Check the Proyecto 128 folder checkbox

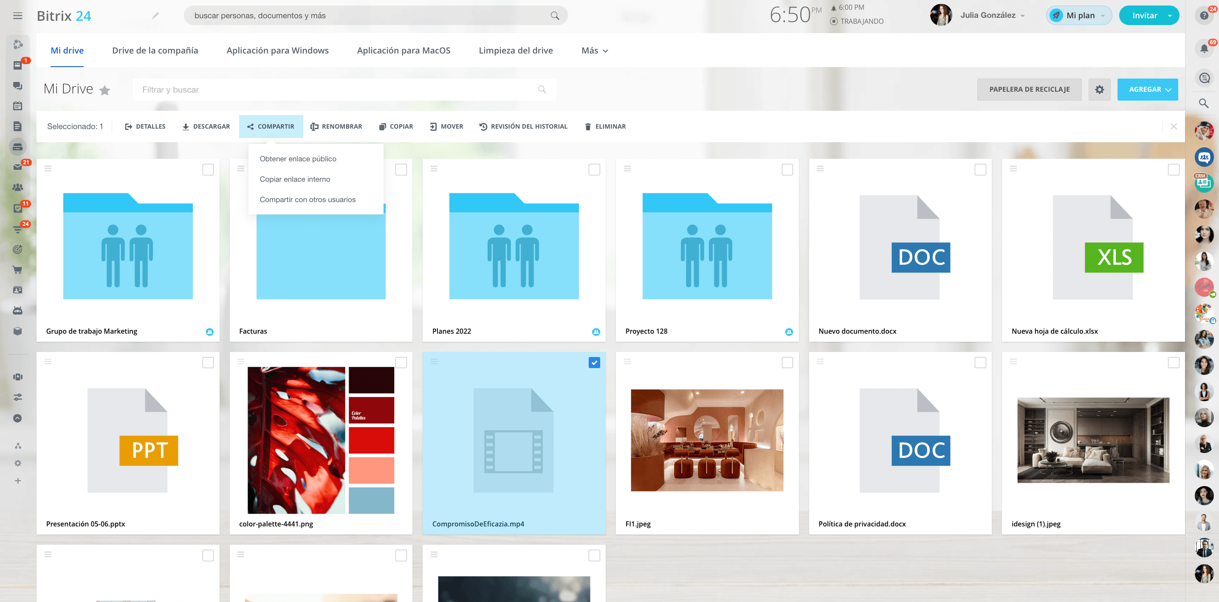point(787,169)
